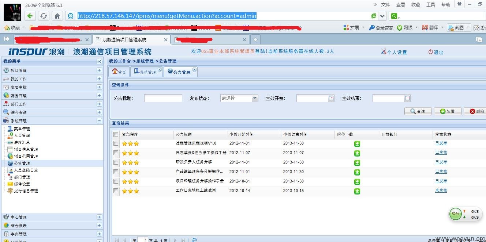Open the browser 查看 menu
Screen dimensions: 486x242
[x=401, y=4]
